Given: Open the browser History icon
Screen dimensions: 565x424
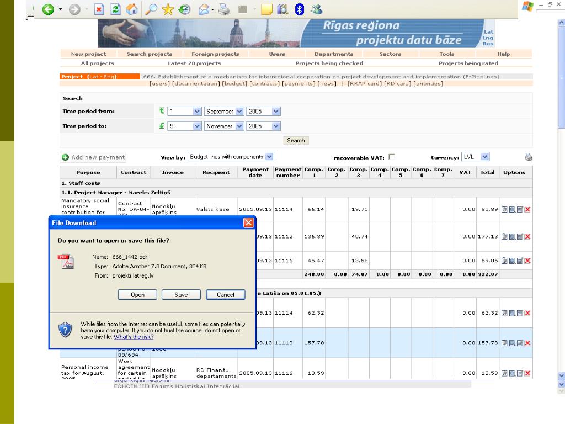Looking at the screenshot, I should coord(184,9).
